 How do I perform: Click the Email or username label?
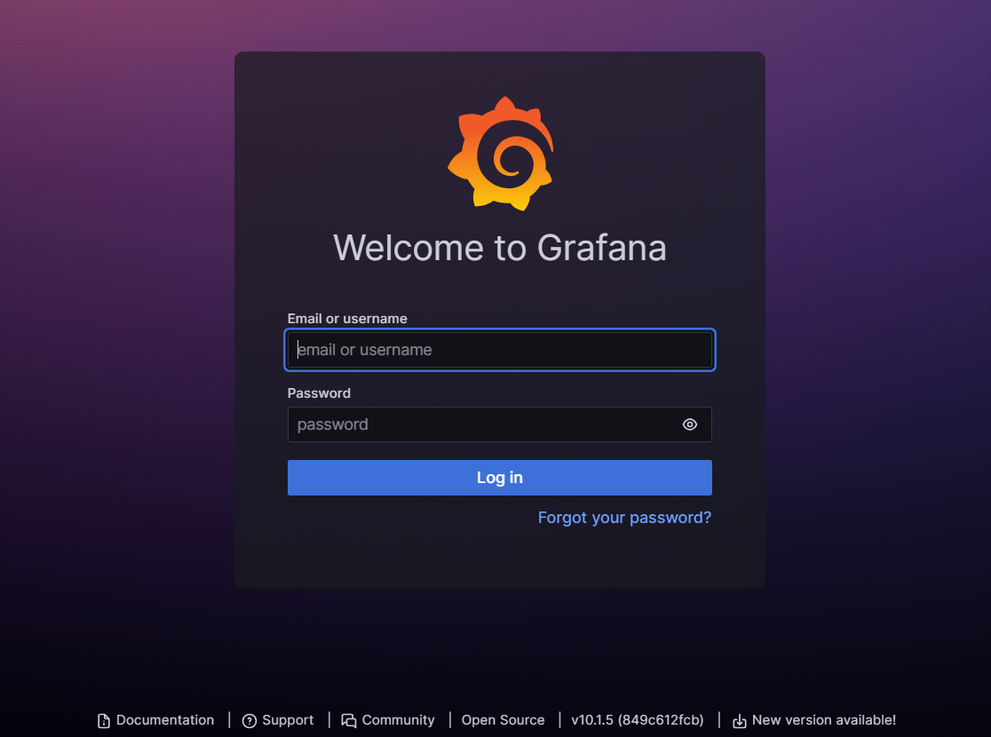coord(347,319)
